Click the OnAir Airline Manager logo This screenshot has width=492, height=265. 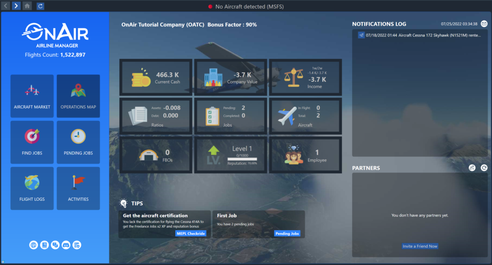click(55, 35)
